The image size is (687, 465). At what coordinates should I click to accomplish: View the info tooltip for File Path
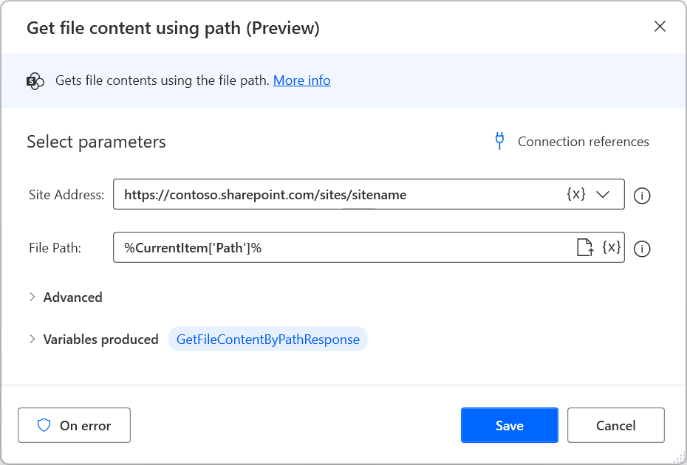[642, 249]
